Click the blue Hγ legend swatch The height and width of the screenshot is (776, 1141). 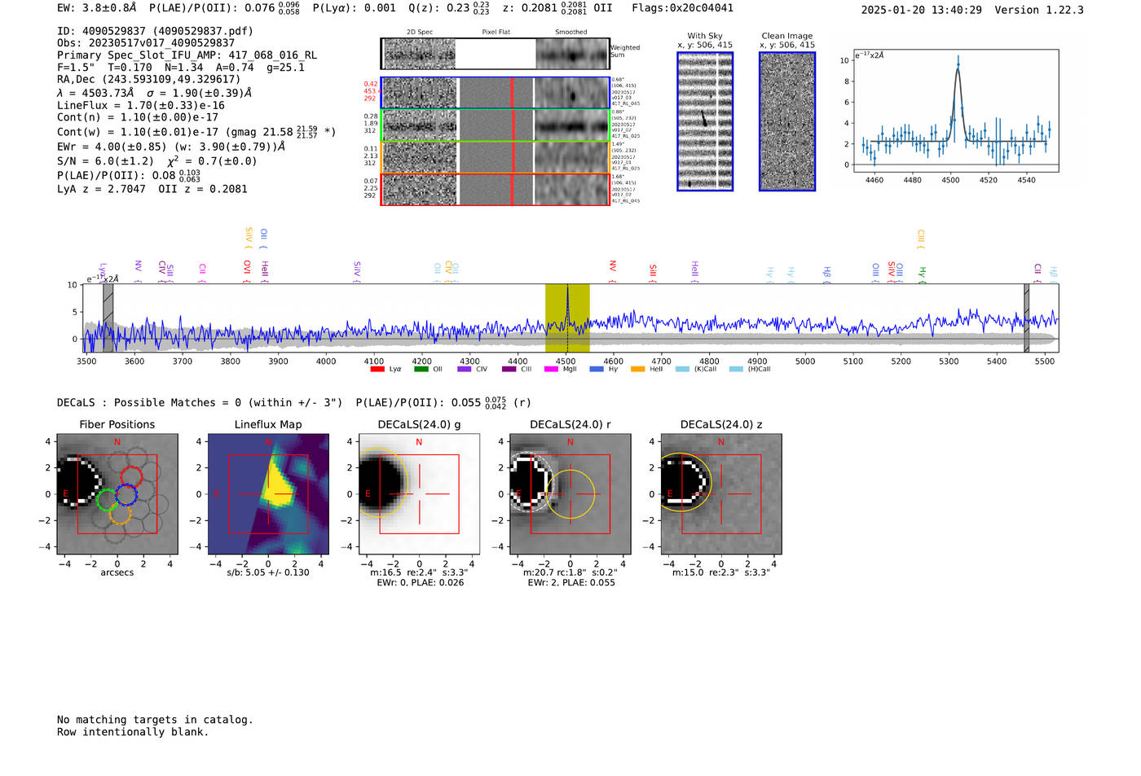click(597, 370)
